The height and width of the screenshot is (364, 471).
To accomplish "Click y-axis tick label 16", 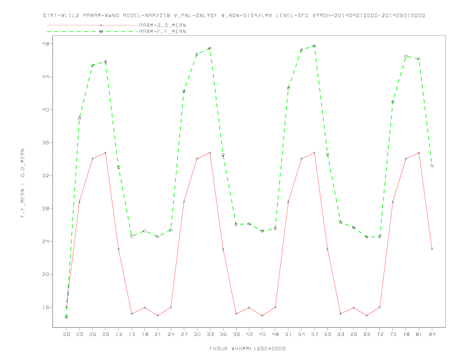I will coord(47,307).
